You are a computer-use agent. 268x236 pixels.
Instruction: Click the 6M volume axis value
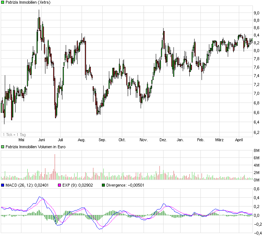coord(257,158)
